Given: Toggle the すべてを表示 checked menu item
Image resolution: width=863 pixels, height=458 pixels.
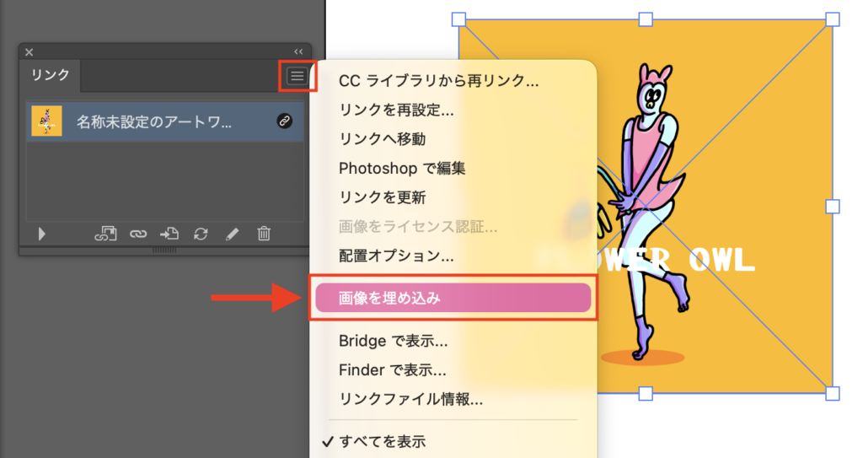Looking at the screenshot, I should coord(382,441).
